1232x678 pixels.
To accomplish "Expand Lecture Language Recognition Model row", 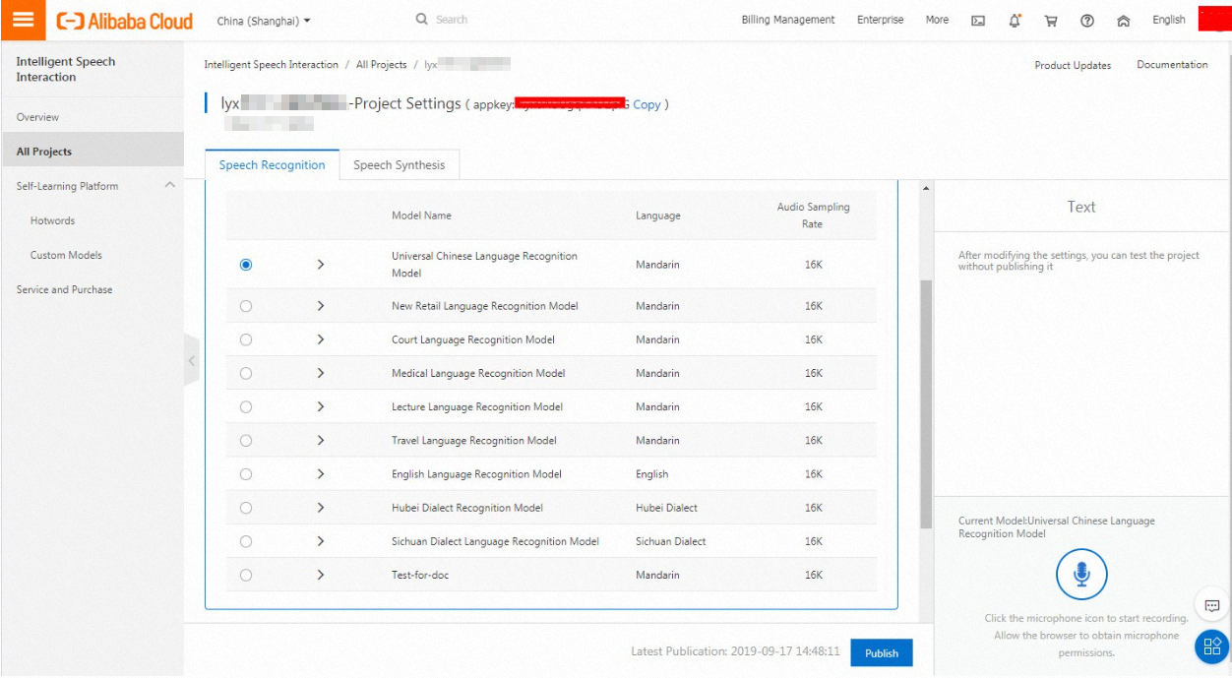I will tap(321, 406).
